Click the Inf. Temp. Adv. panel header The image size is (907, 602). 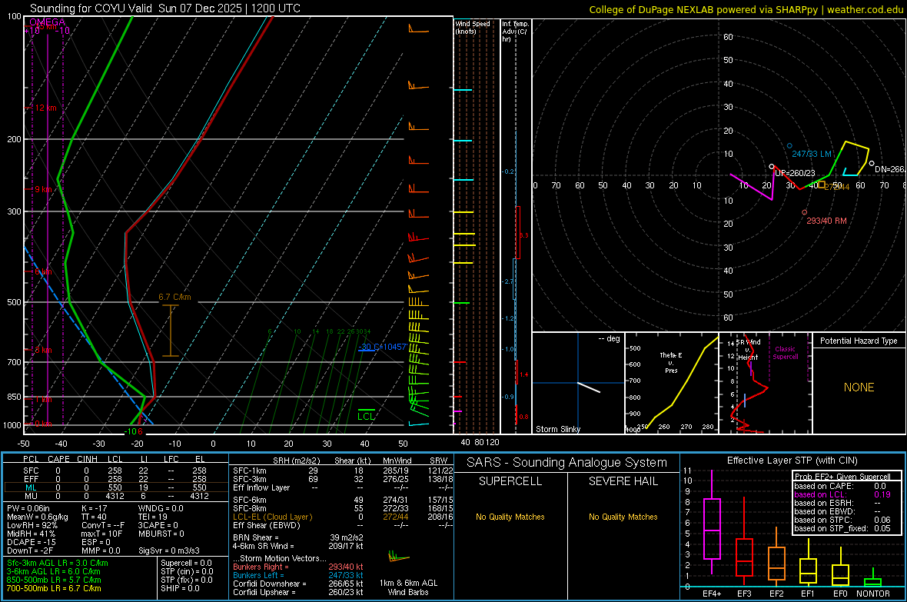tap(515, 32)
